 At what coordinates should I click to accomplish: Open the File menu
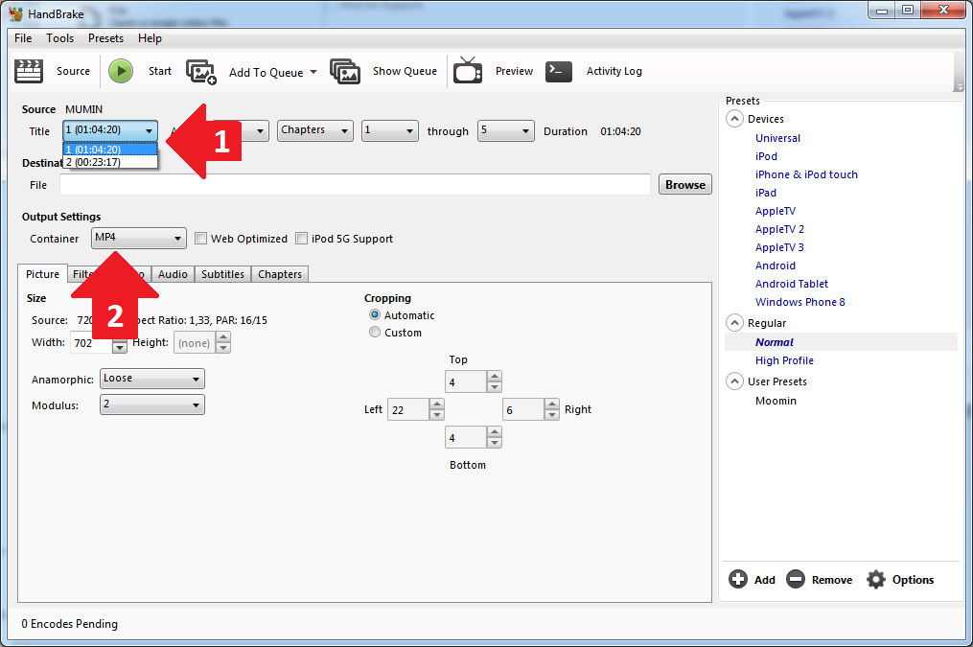pos(23,37)
